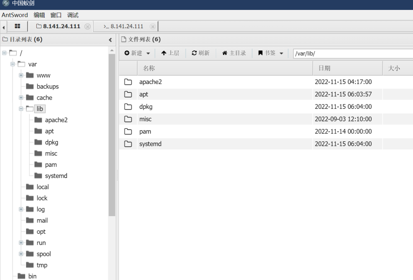Screen dimensions: 413x280
Task: Click the tab scroll-left arrow
Action: click(3, 27)
